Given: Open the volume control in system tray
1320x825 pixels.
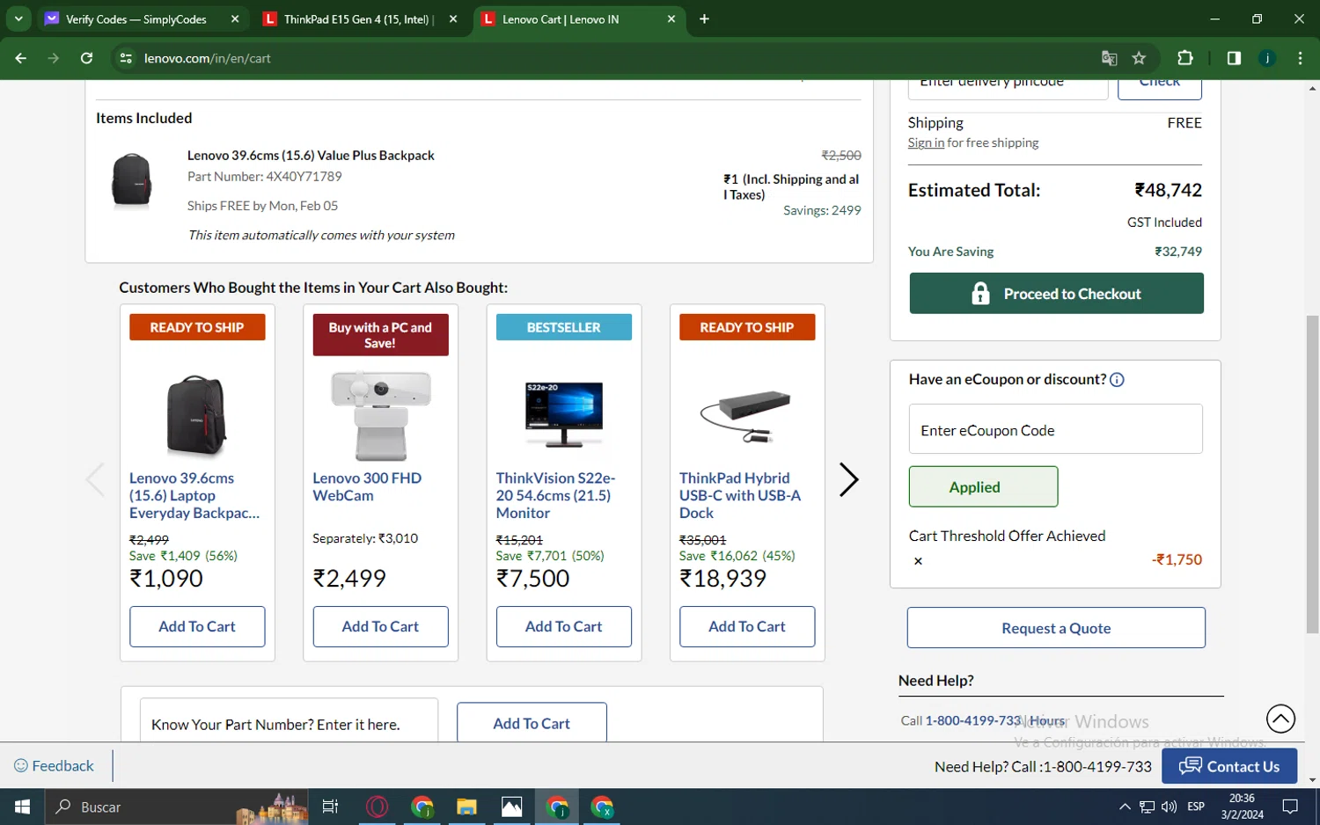Looking at the screenshot, I should pos(1169,807).
